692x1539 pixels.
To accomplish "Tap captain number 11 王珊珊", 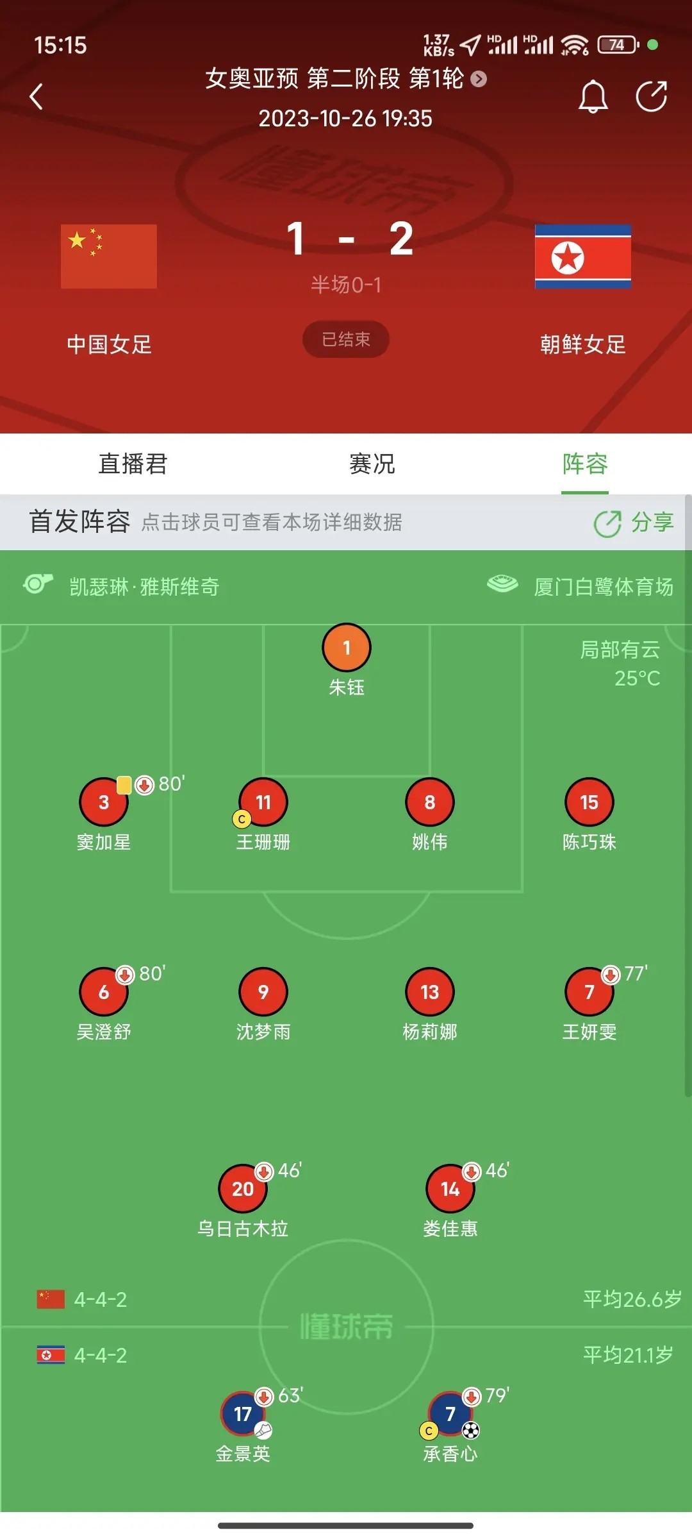I will coord(263,802).
